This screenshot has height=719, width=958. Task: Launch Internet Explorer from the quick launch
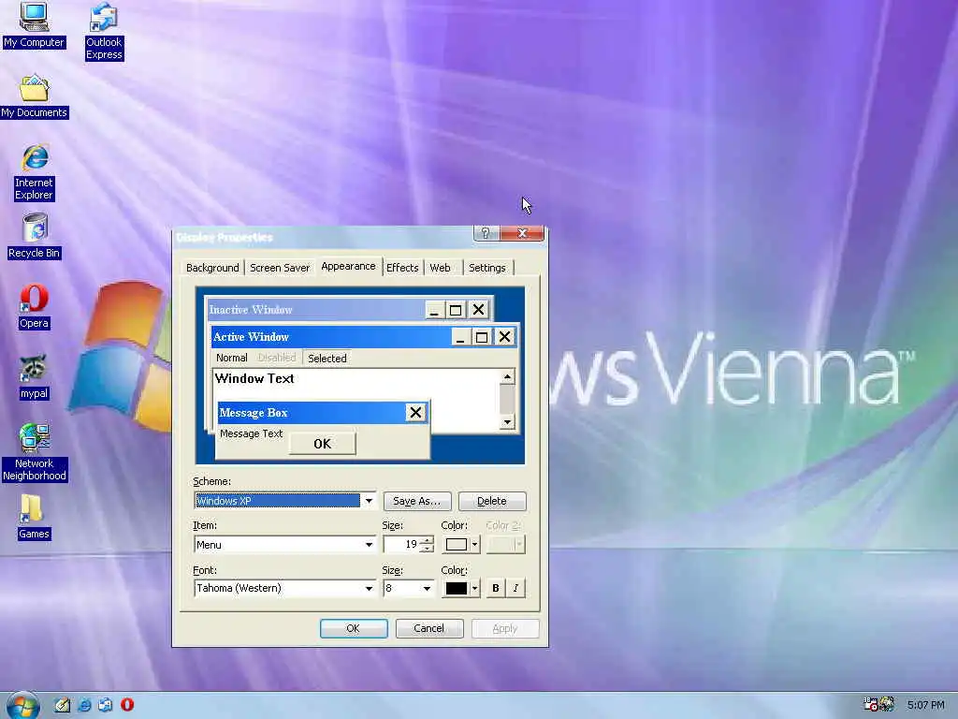point(84,705)
